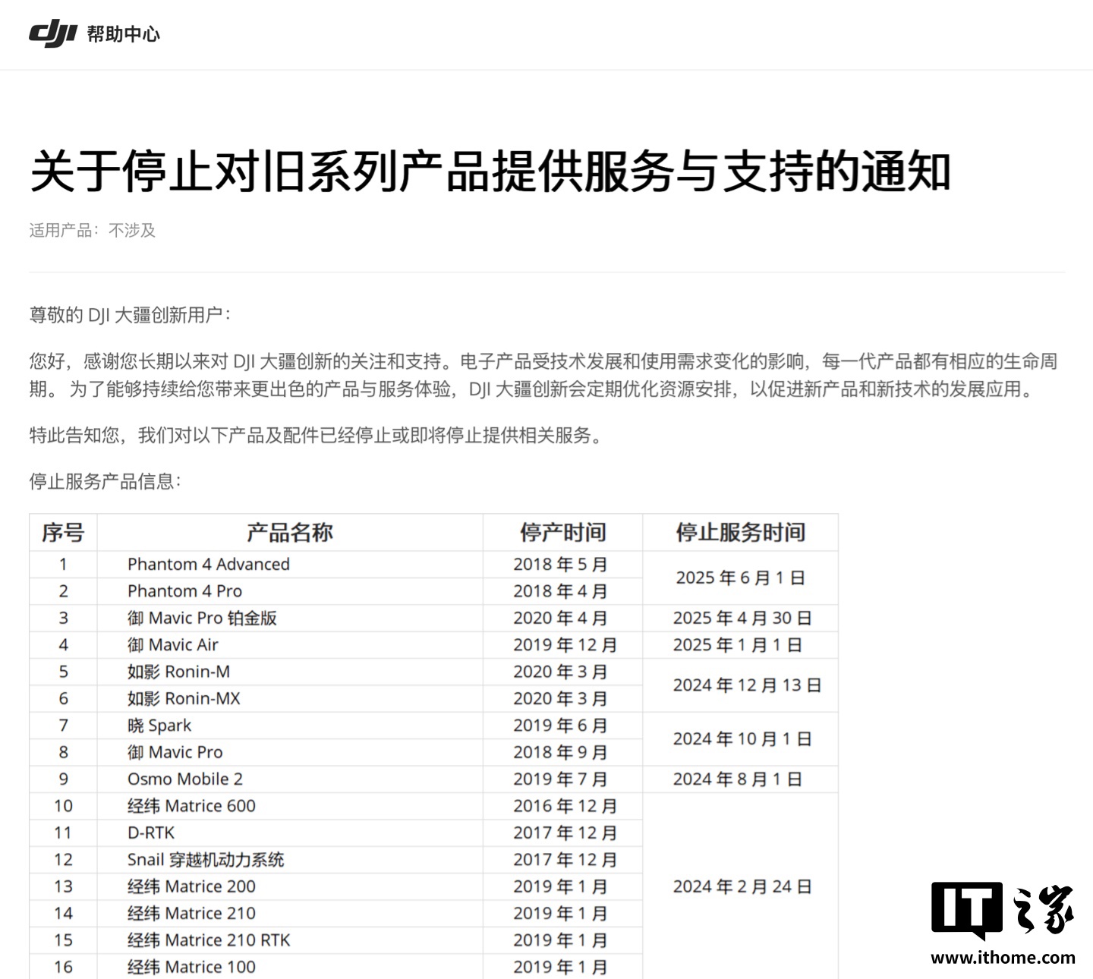Viewport: 1093px width, 979px height.
Task: Click the greeting 尊敬的 DJI 大疆创新用户
Action: pyautogui.click(x=129, y=315)
